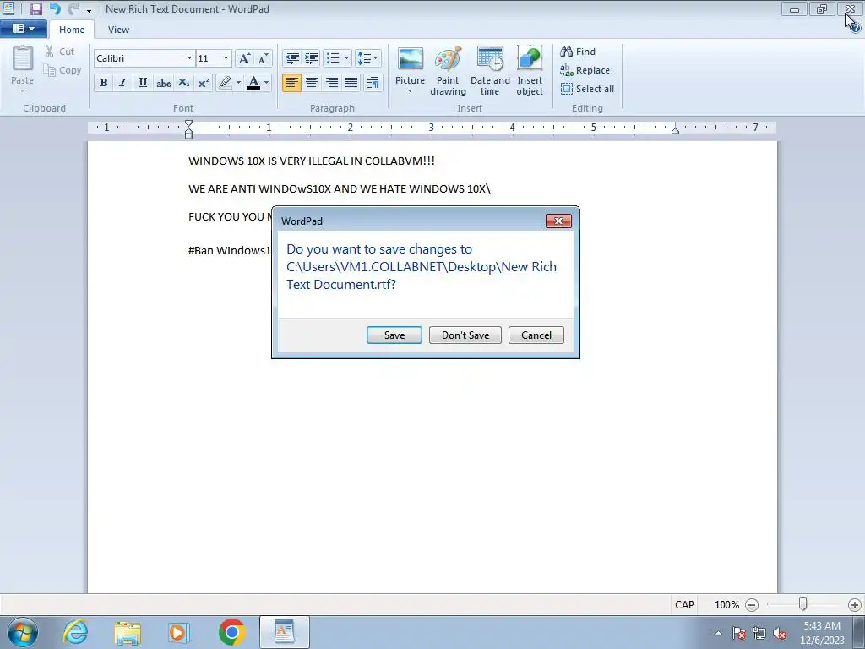The image size is (865, 649).
Task: Click the text highlight color pen
Action: 225,83
